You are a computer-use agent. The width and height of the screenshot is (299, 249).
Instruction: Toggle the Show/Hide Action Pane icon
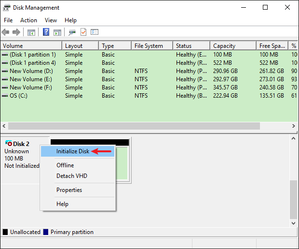tap(57, 32)
